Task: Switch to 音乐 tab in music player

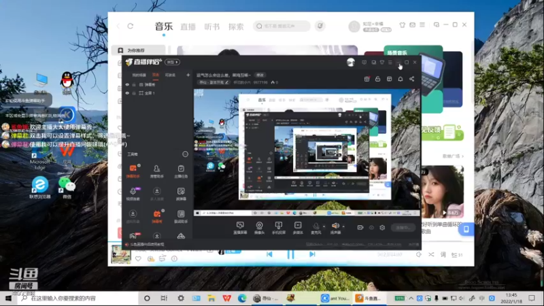Action: point(164,27)
